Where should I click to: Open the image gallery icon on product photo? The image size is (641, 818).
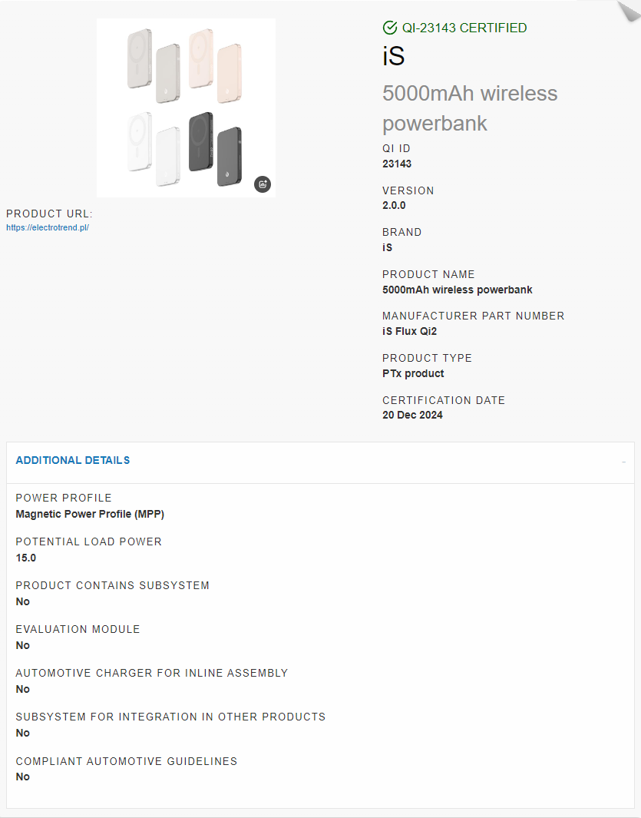pos(263,184)
